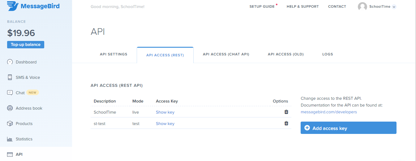
Task: Click the Add access key button
Action: pyautogui.click(x=349, y=128)
